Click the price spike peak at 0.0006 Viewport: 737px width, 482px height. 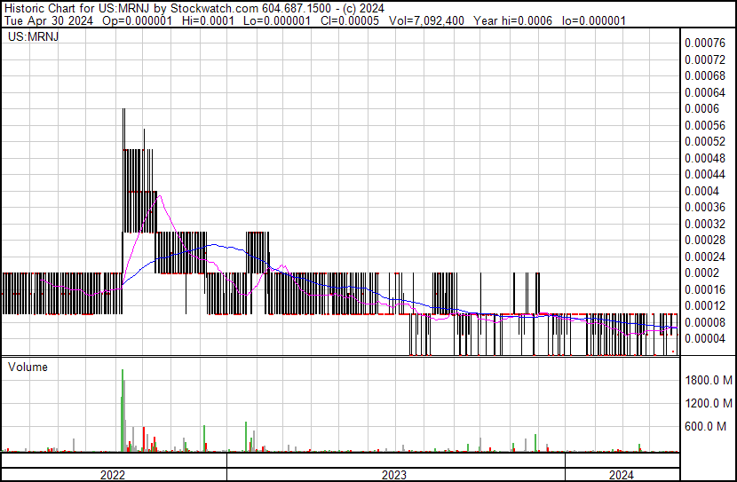[x=123, y=109]
